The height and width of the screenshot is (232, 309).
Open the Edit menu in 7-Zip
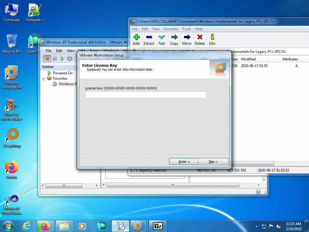click(x=145, y=29)
